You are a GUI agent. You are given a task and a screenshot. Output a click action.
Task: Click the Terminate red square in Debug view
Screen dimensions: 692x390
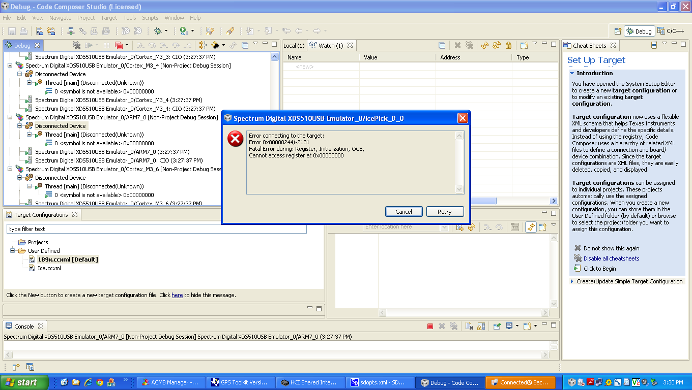coord(119,45)
